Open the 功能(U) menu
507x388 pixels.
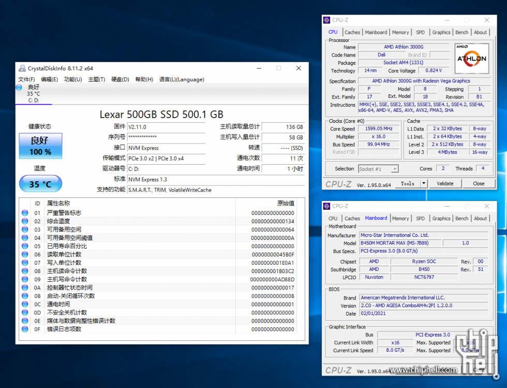(73, 79)
